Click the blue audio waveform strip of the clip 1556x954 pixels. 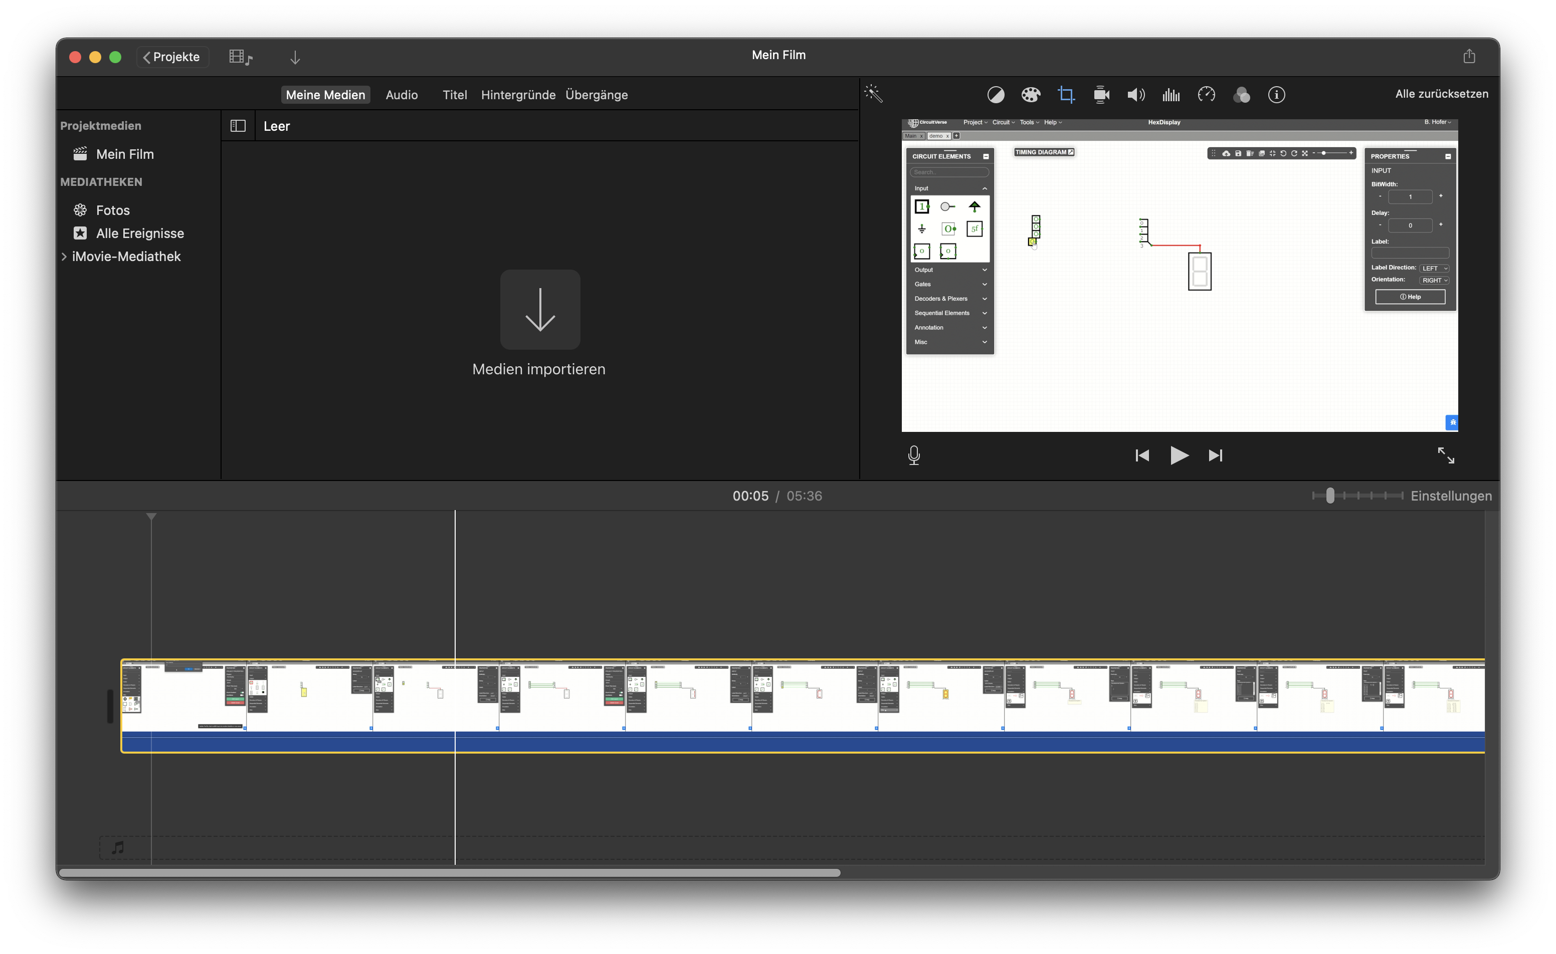click(x=803, y=741)
